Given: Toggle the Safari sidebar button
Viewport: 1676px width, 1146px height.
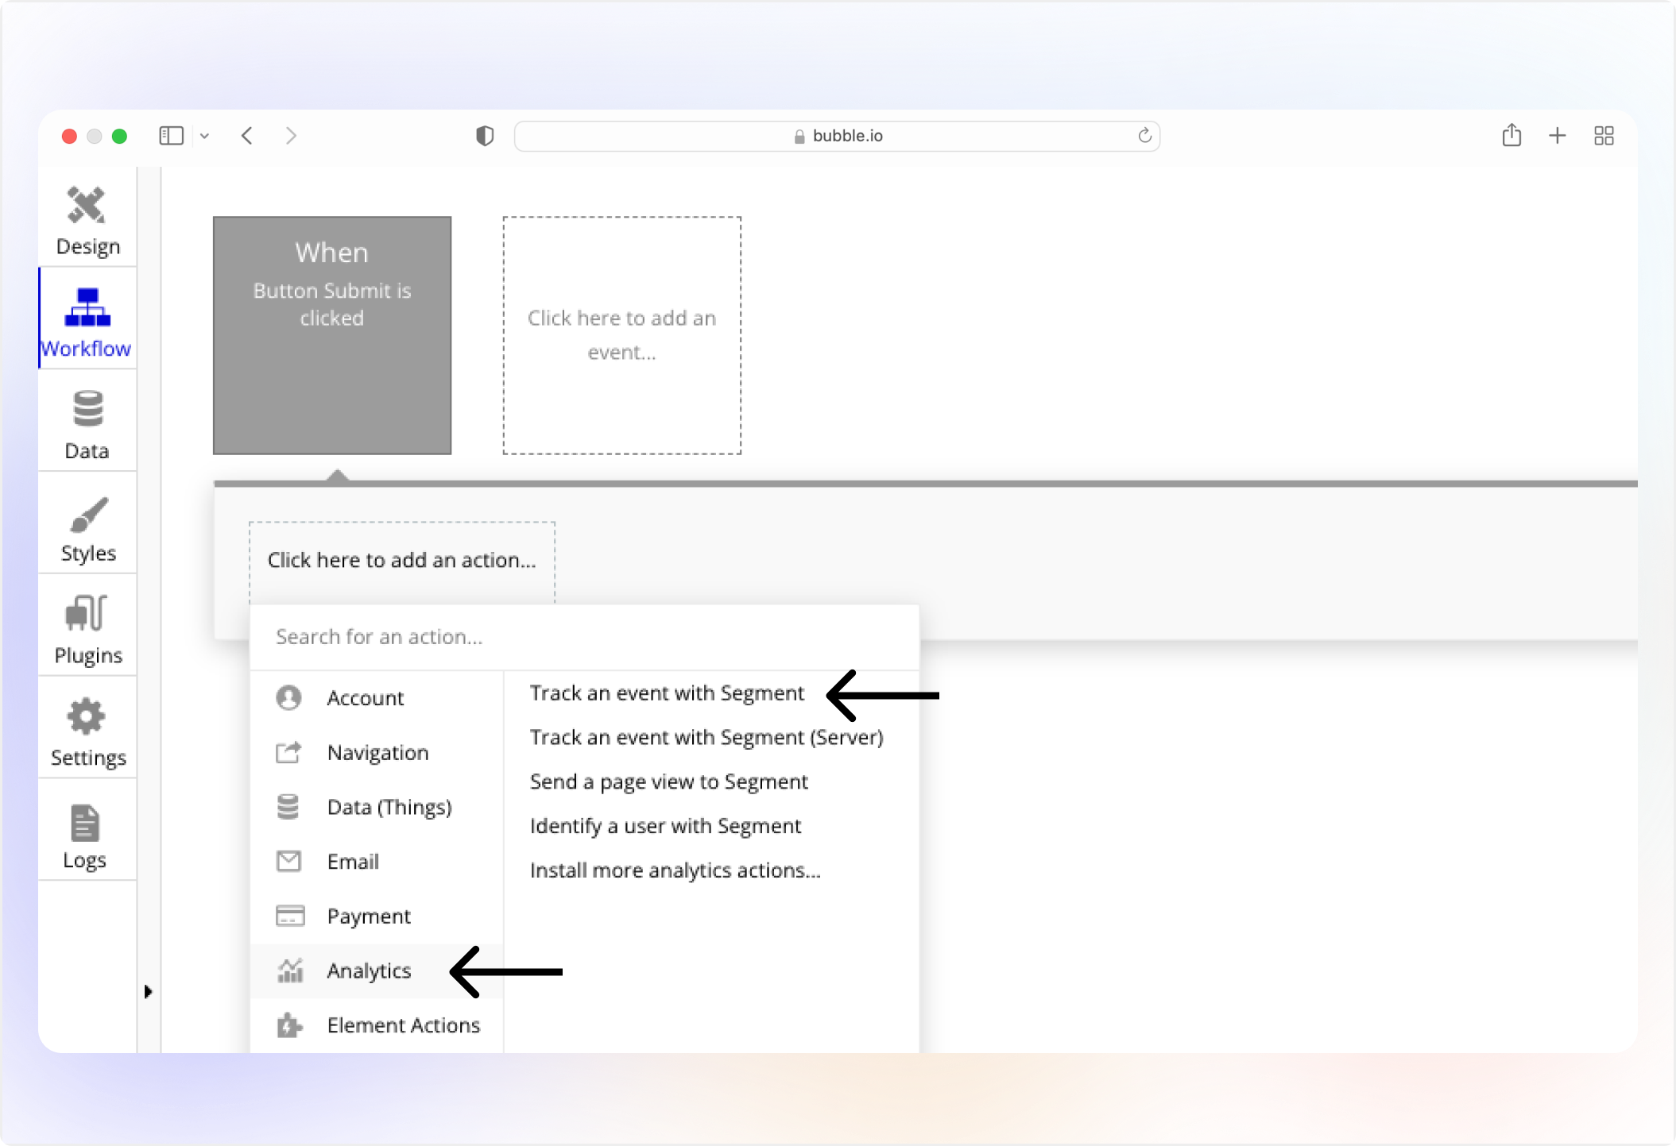Looking at the screenshot, I should (171, 136).
